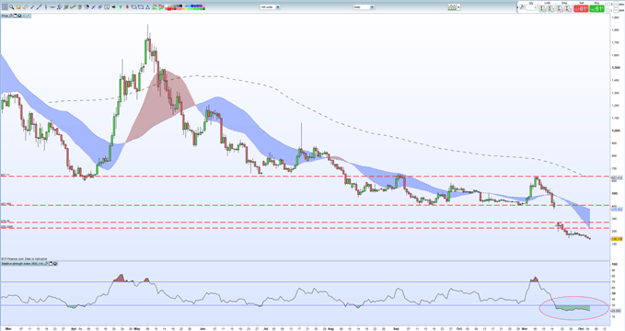Click the trash bin delete icon
This screenshot has height=331, width=625.
pyautogui.click(x=80, y=6)
